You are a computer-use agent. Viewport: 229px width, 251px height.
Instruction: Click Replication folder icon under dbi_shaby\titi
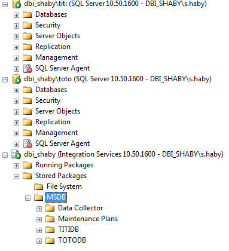click(28, 47)
